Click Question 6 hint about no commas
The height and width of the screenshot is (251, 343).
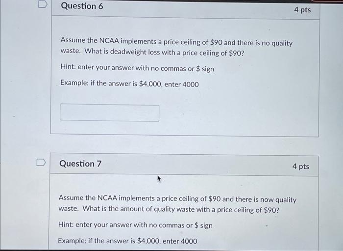137,68
